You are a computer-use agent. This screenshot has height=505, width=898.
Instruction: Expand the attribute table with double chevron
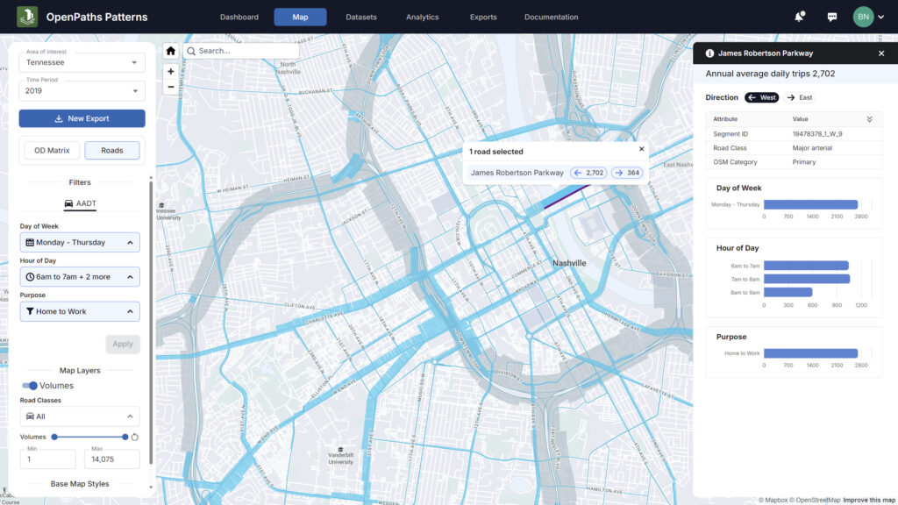click(870, 119)
